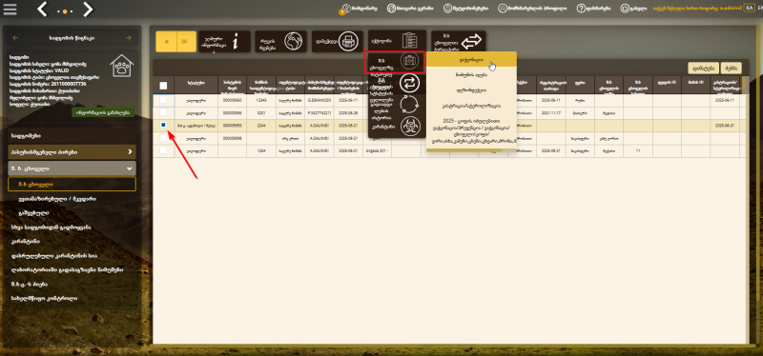
Task: Check the box for row 12345
Action: point(163,100)
